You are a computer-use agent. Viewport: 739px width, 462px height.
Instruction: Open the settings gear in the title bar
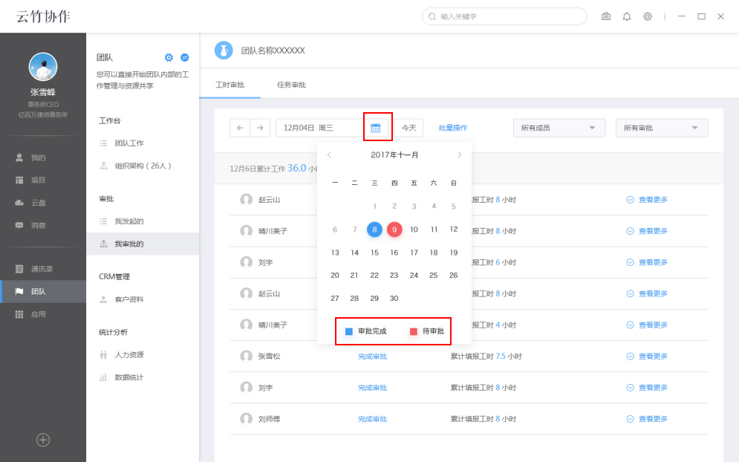(647, 16)
